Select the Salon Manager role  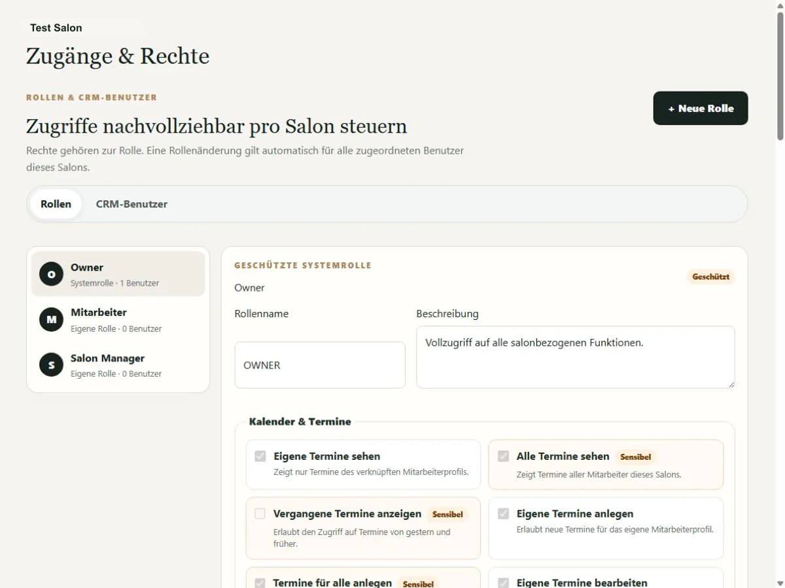click(x=118, y=365)
